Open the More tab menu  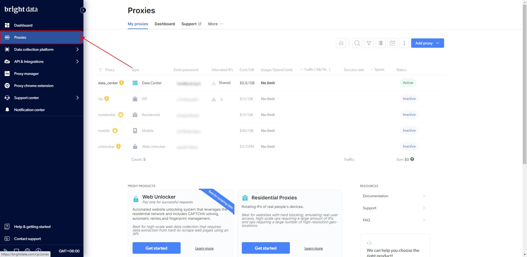click(x=216, y=24)
